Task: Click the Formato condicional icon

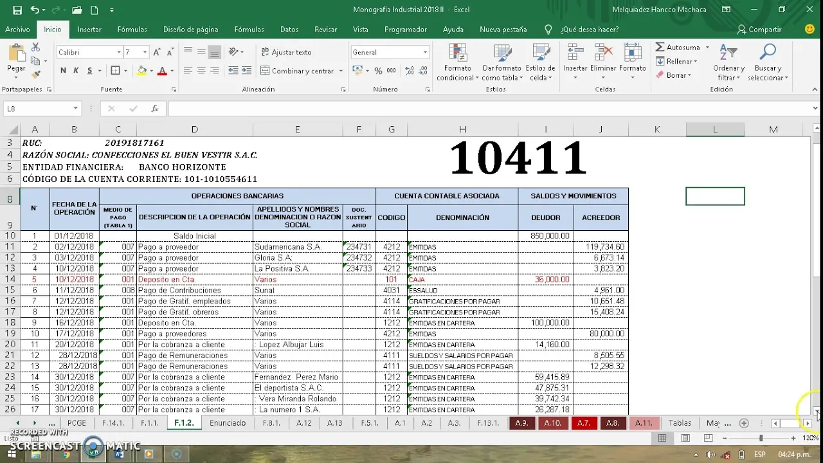Action: [457, 53]
